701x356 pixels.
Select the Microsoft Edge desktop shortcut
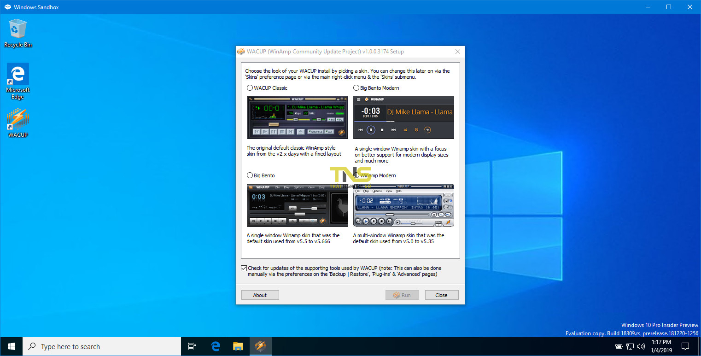pyautogui.click(x=18, y=82)
